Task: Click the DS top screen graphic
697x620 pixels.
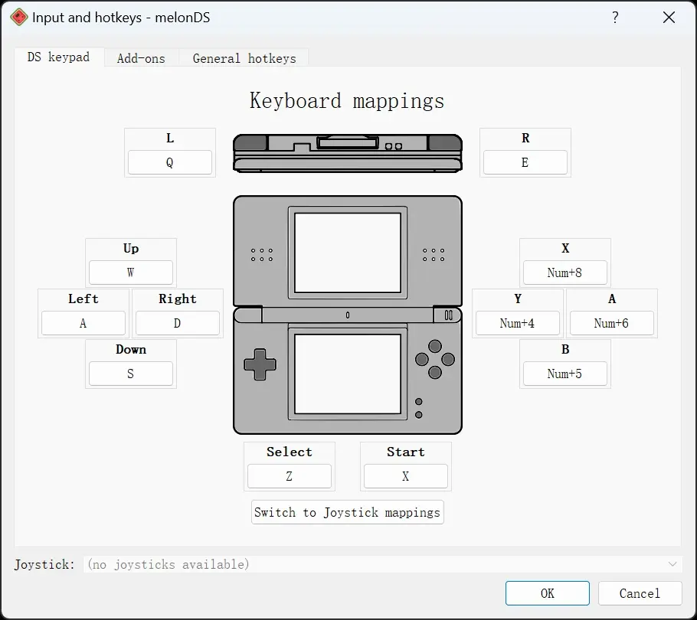Action: [348, 253]
